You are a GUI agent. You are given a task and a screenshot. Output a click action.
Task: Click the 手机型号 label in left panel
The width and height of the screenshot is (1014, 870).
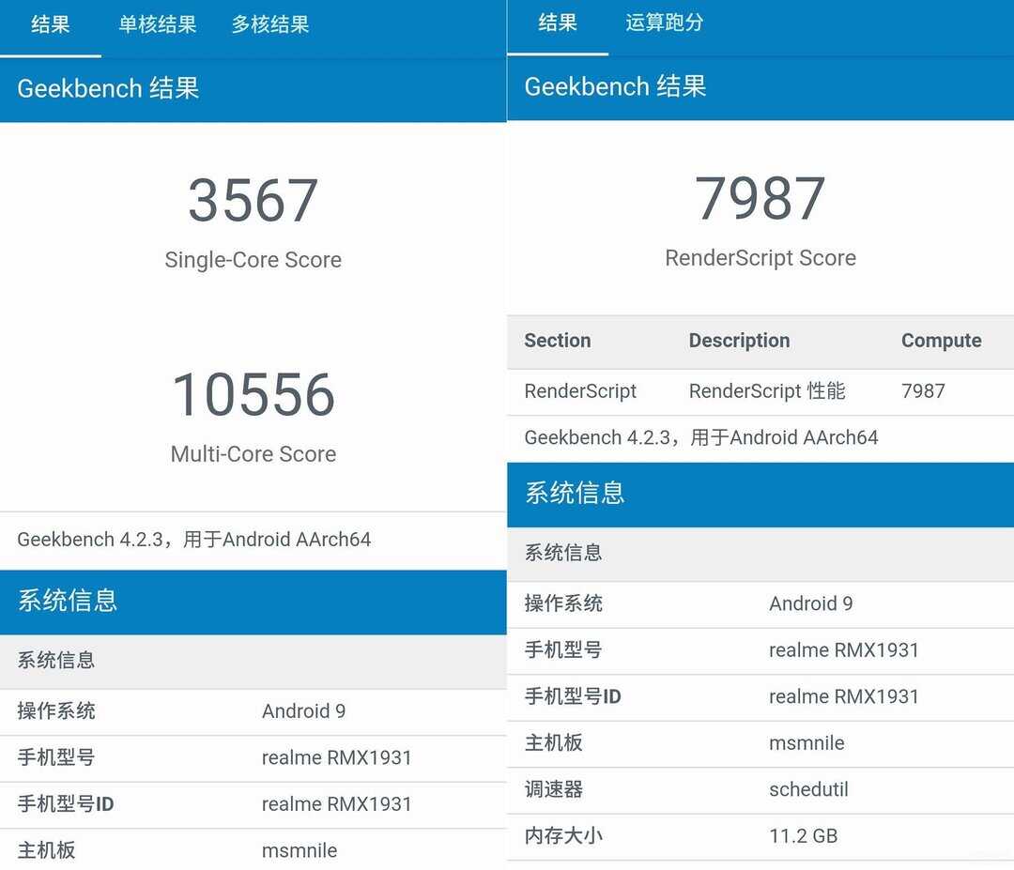tap(56, 757)
